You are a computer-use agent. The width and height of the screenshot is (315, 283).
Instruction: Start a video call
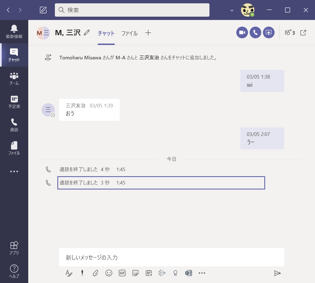(242, 32)
